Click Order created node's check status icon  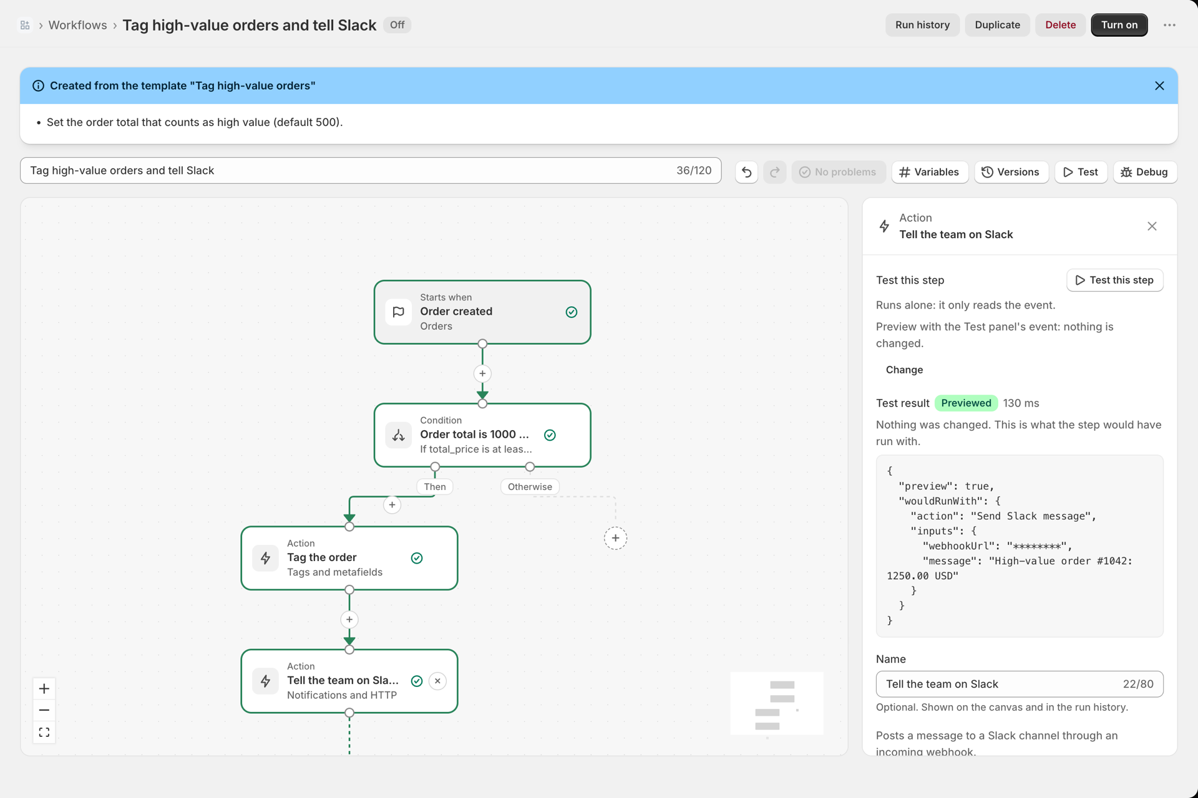coord(572,312)
